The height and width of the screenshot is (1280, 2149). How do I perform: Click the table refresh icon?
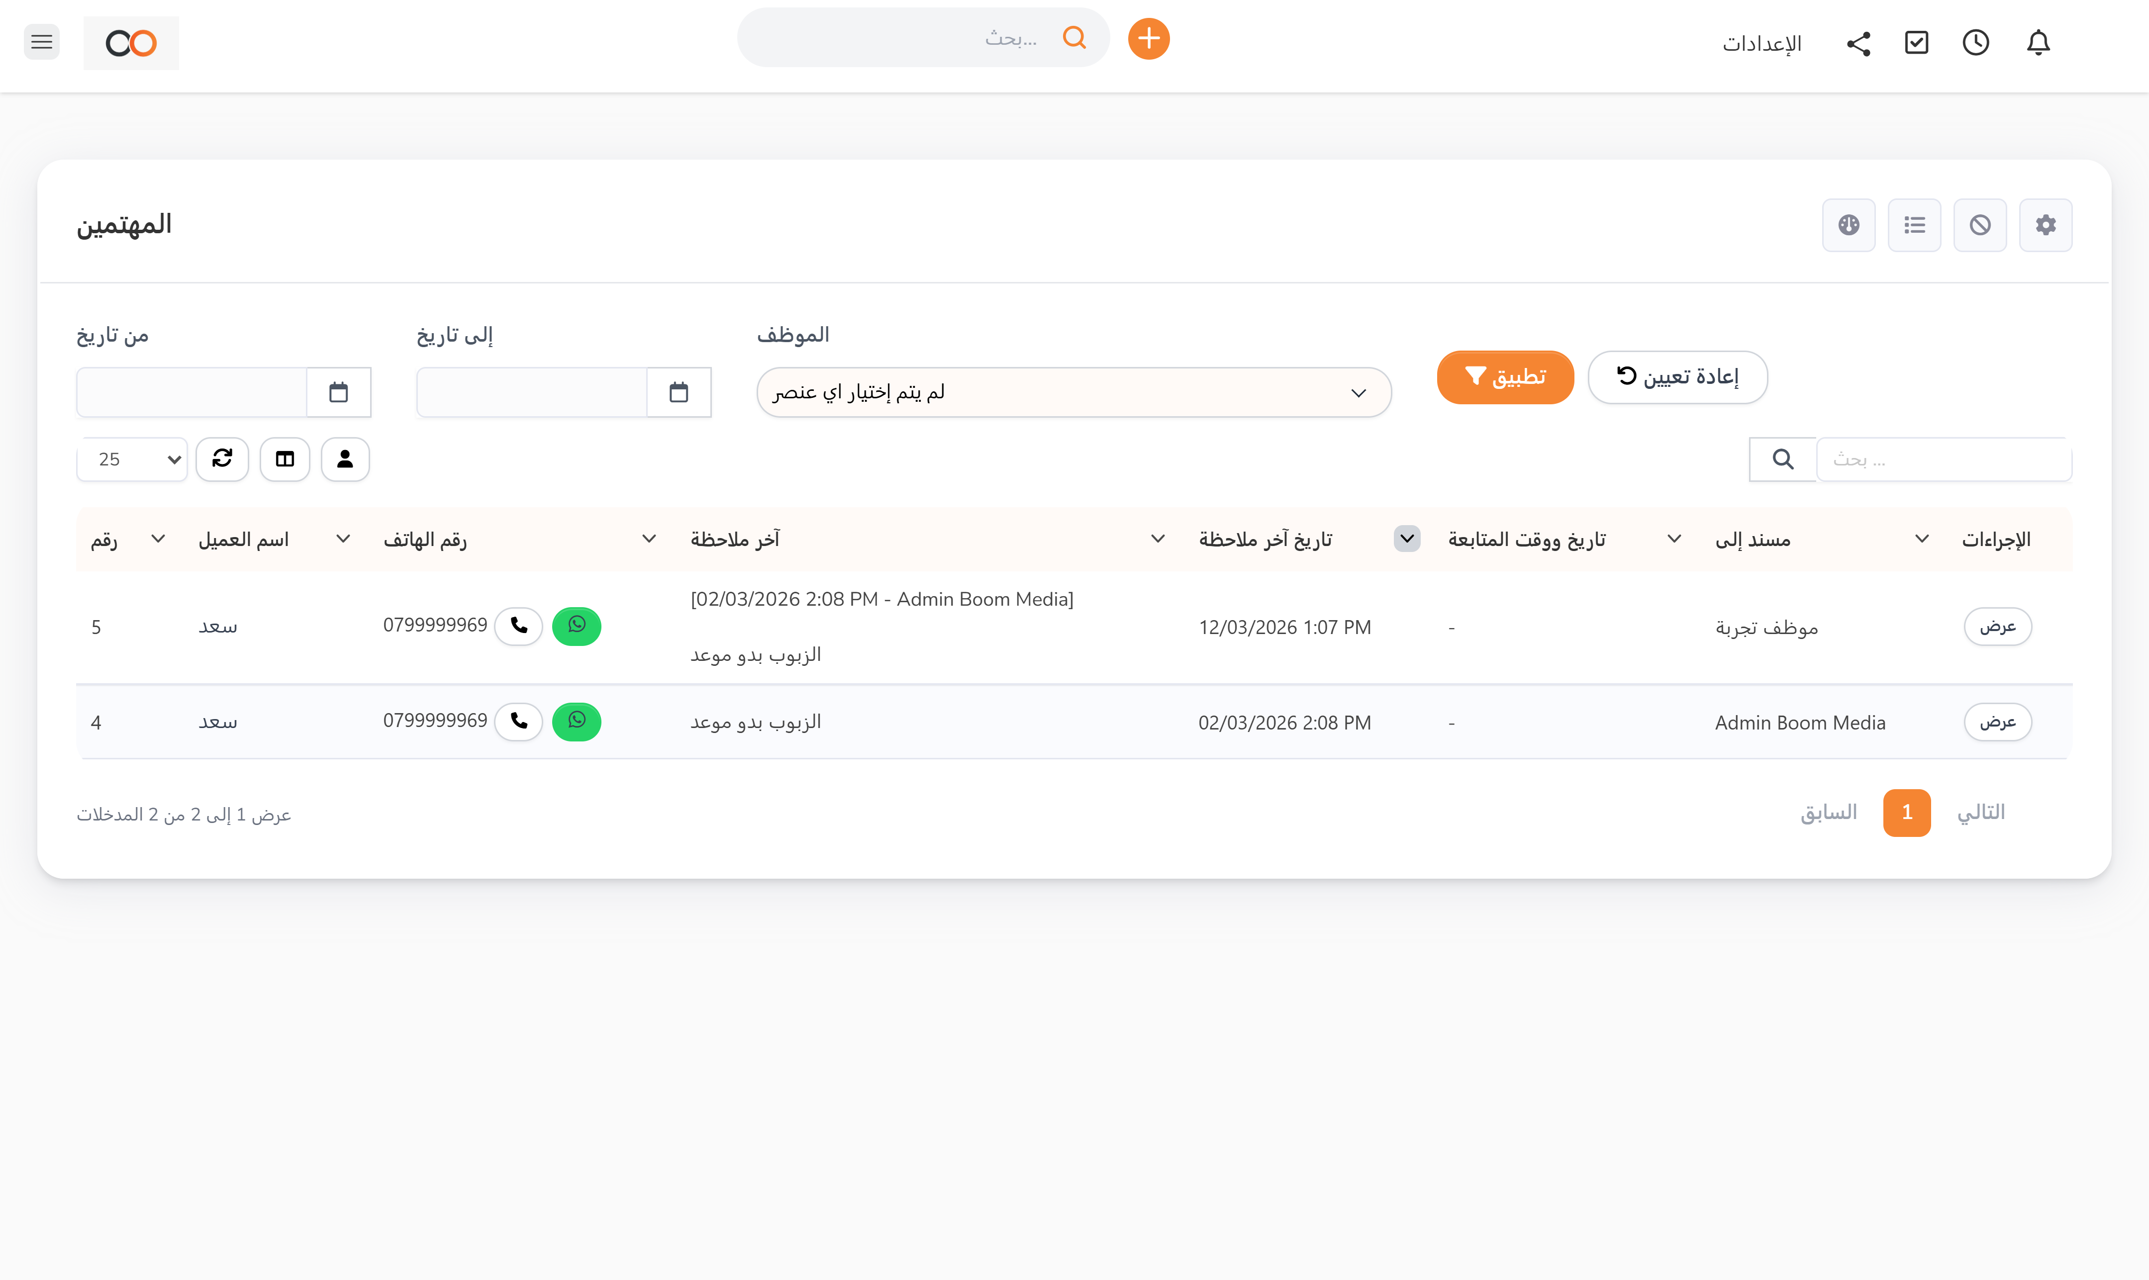coord(222,459)
